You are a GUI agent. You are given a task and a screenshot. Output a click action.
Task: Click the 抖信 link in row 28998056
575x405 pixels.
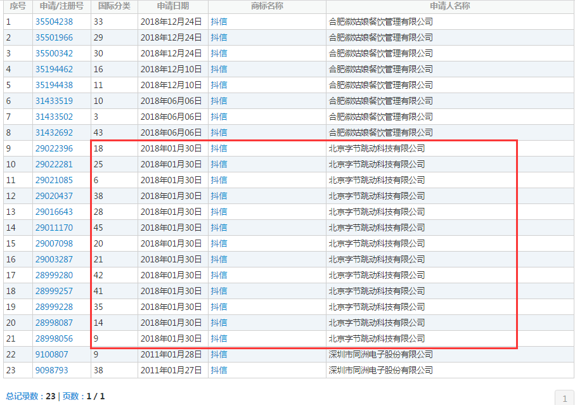219,338
